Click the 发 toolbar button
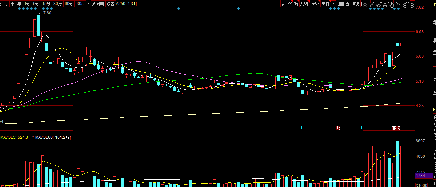 point(283,4)
